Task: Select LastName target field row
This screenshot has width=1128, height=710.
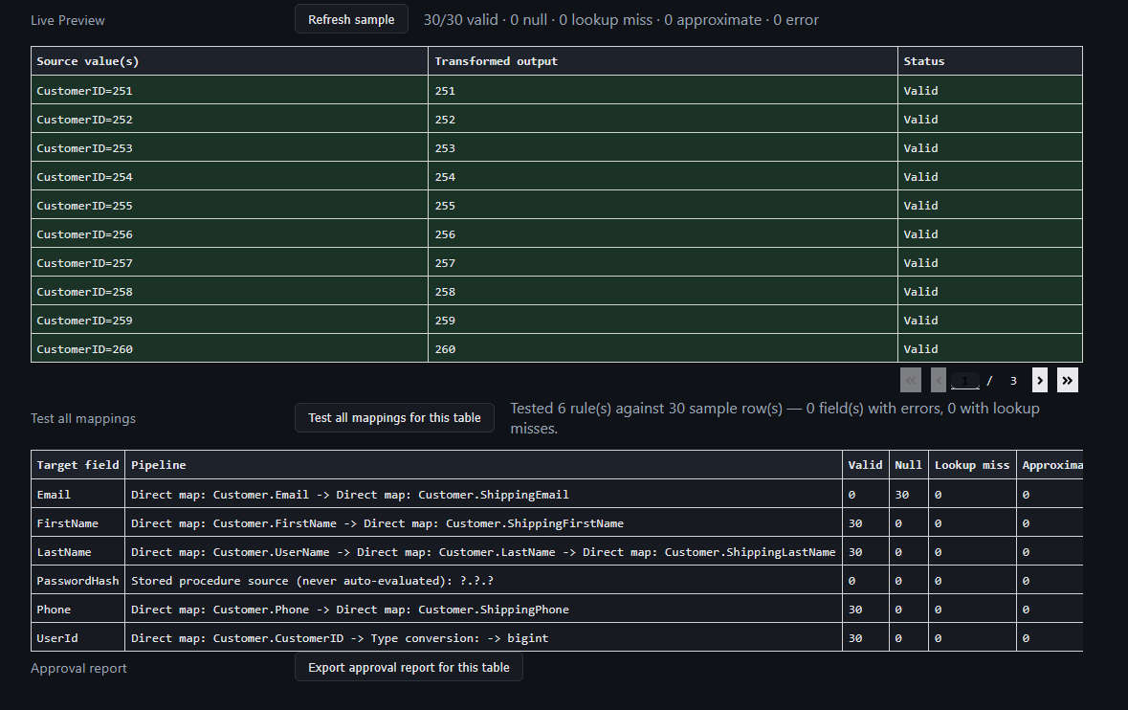Action: (557, 552)
